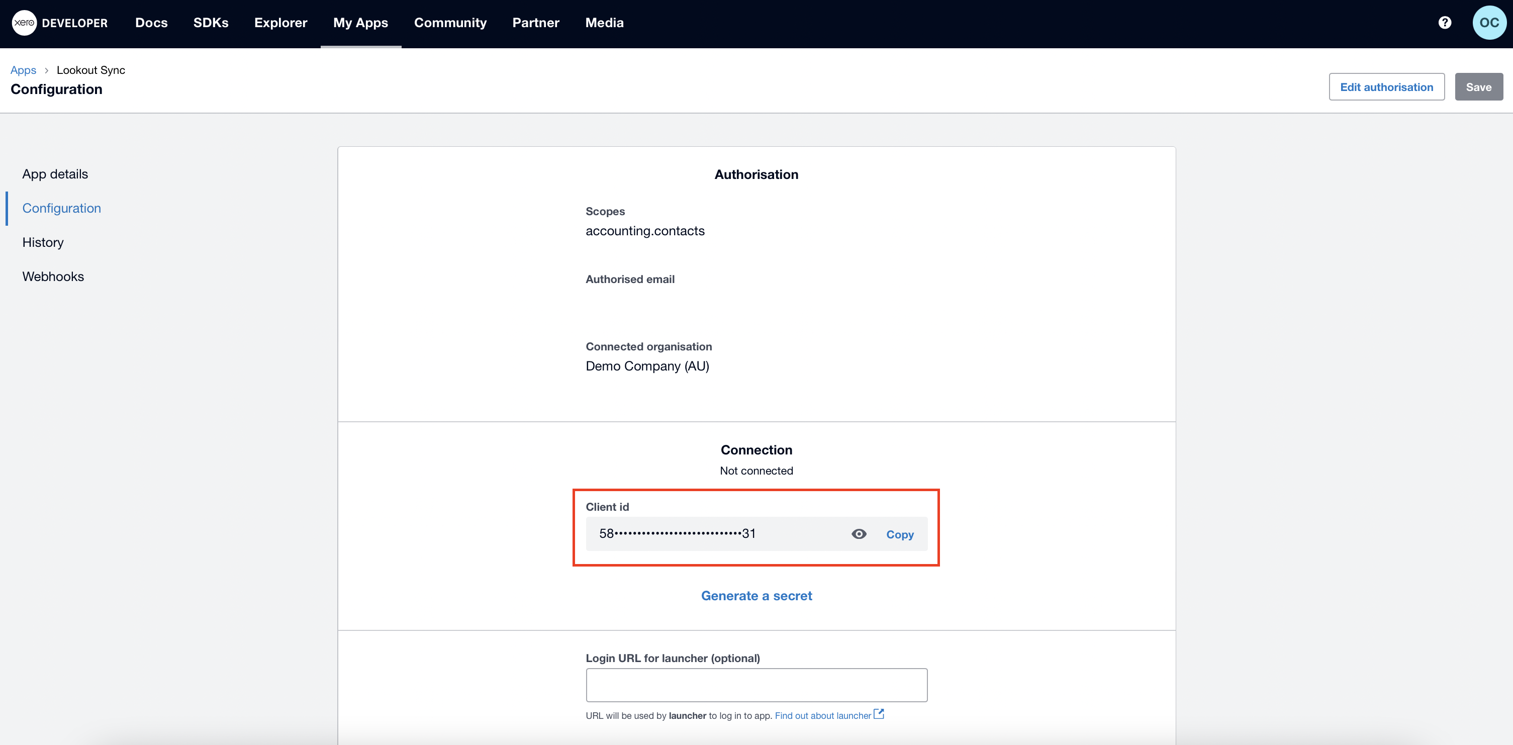Select the My Apps tab
1513x745 pixels.
point(360,23)
